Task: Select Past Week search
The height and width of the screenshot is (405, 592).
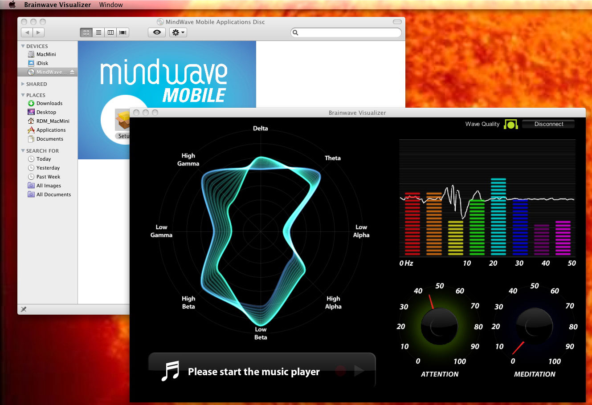Action: click(47, 177)
